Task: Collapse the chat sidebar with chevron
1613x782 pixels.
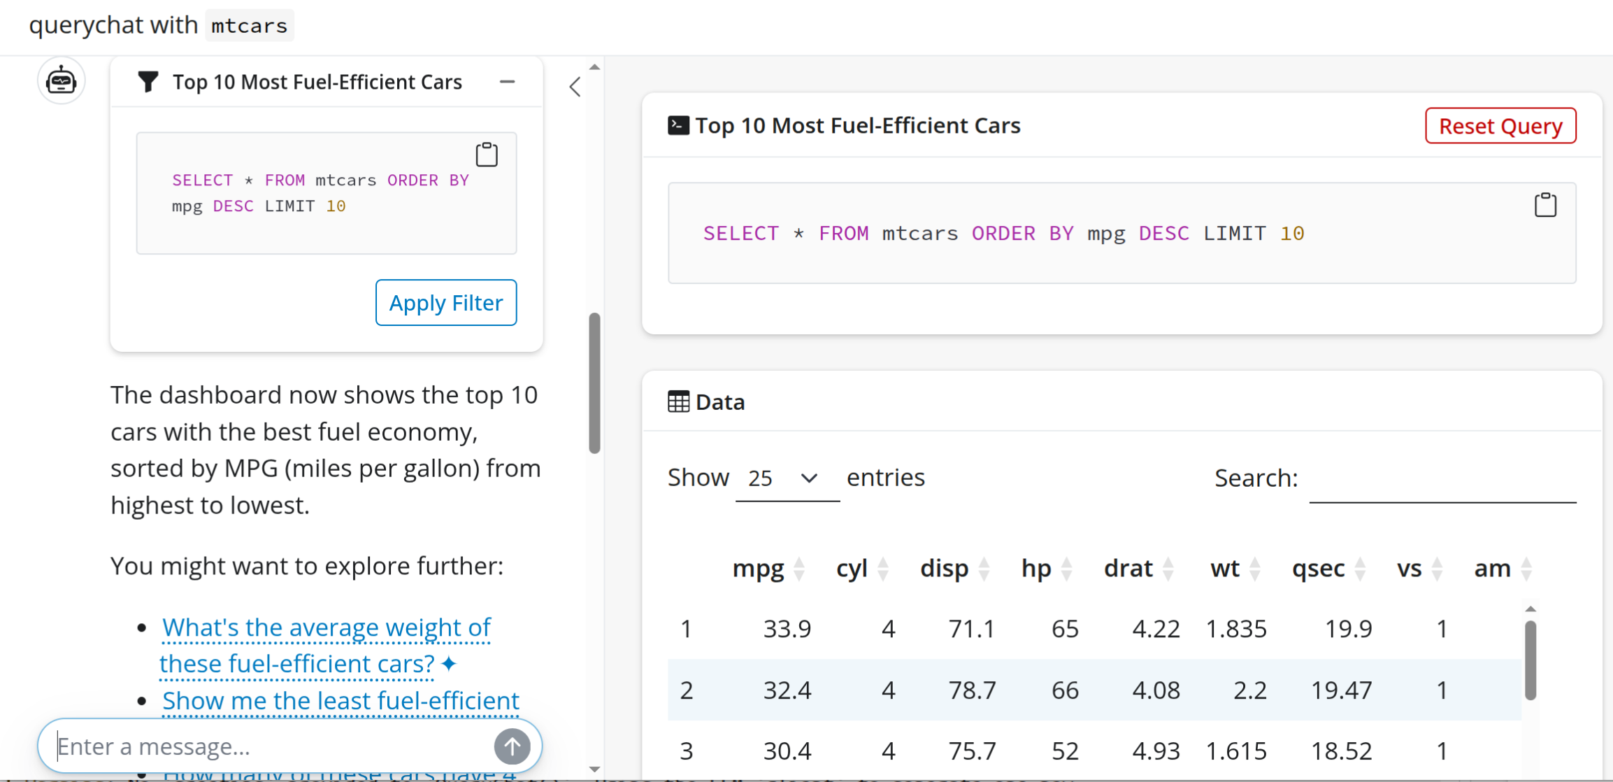Action: [575, 87]
